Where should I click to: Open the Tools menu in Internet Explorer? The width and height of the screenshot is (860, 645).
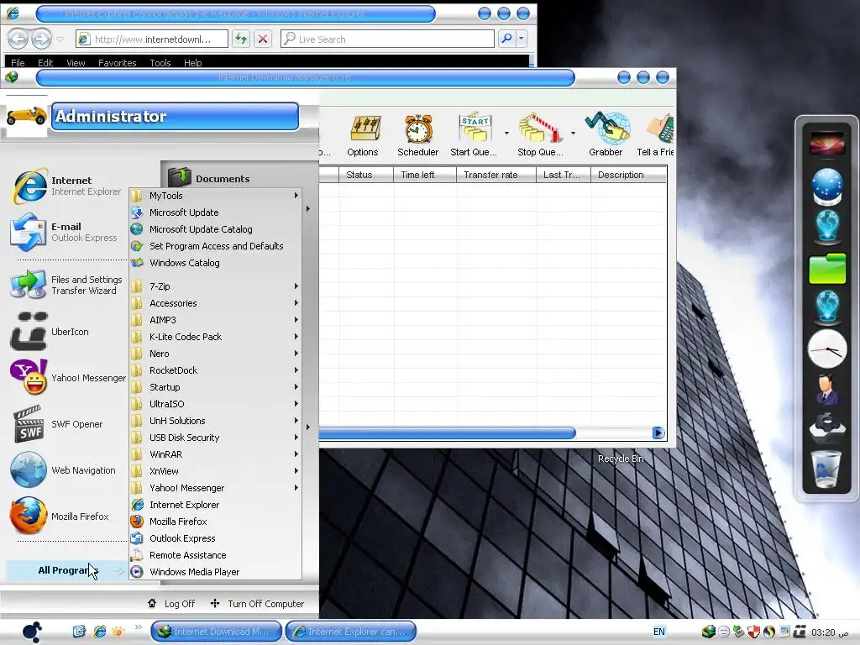160,62
